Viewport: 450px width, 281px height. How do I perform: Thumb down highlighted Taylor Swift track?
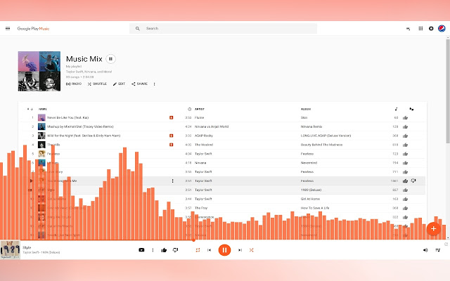click(x=413, y=181)
